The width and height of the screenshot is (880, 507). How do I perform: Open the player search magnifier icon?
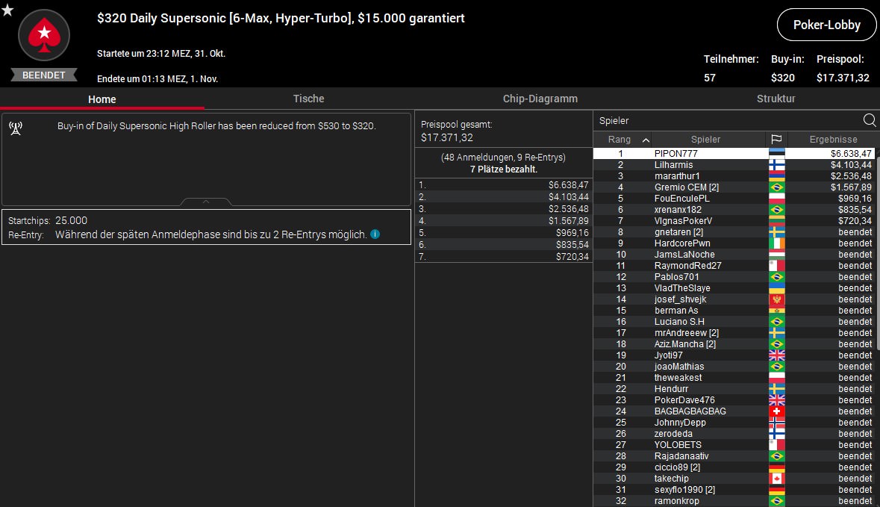870,120
